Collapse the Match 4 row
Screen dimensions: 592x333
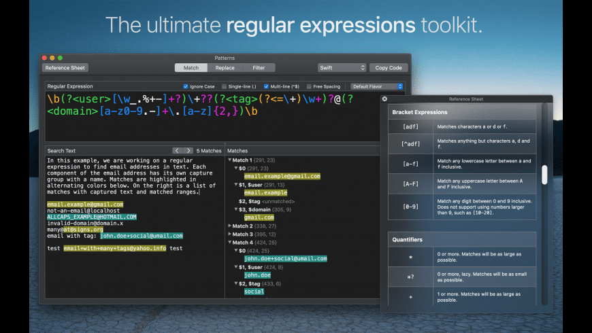(x=229, y=243)
